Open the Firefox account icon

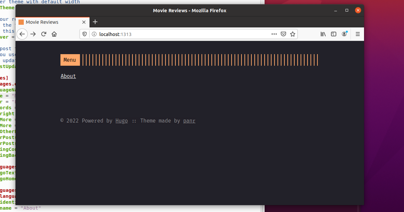[x=344, y=34]
